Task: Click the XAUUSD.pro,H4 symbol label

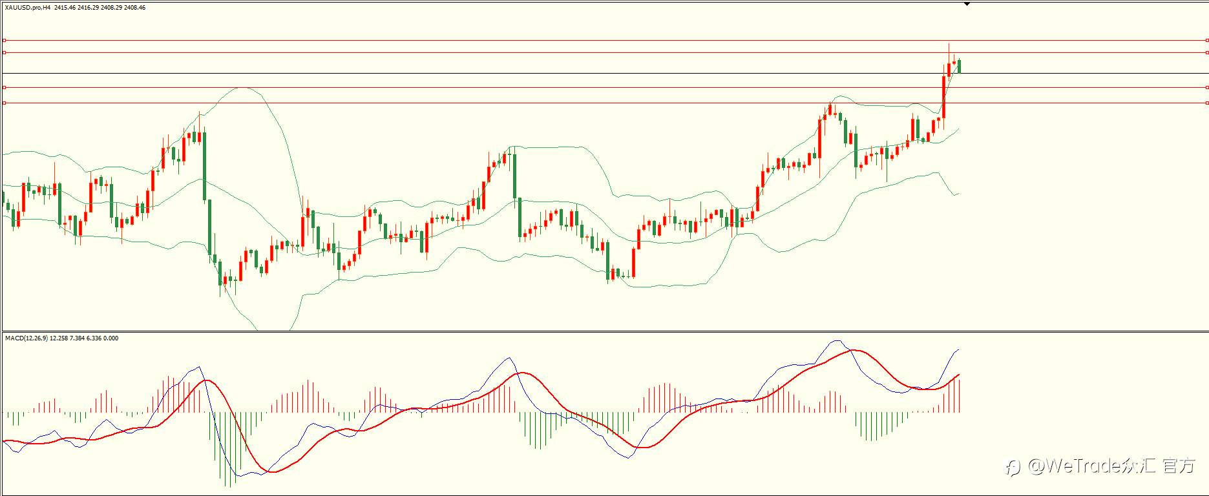Action: [28, 8]
